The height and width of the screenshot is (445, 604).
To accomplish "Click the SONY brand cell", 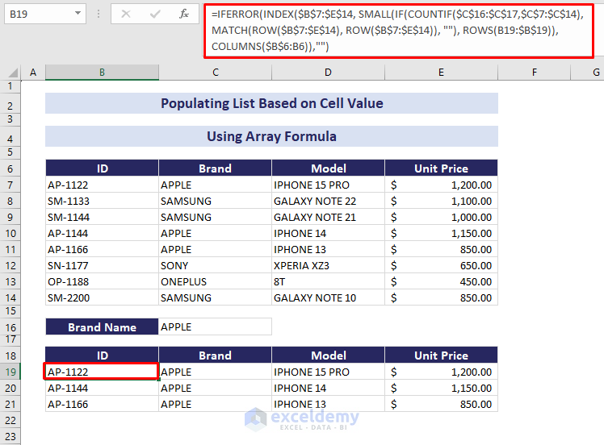I will pyautogui.click(x=215, y=265).
